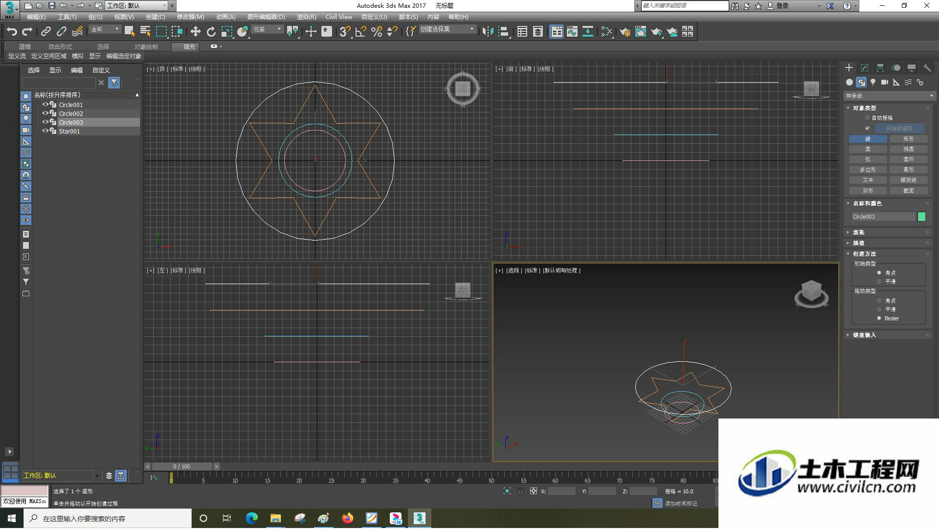This screenshot has height=529, width=939.
Task: Toggle the Percent Snap button
Action: click(x=377, y=32)
